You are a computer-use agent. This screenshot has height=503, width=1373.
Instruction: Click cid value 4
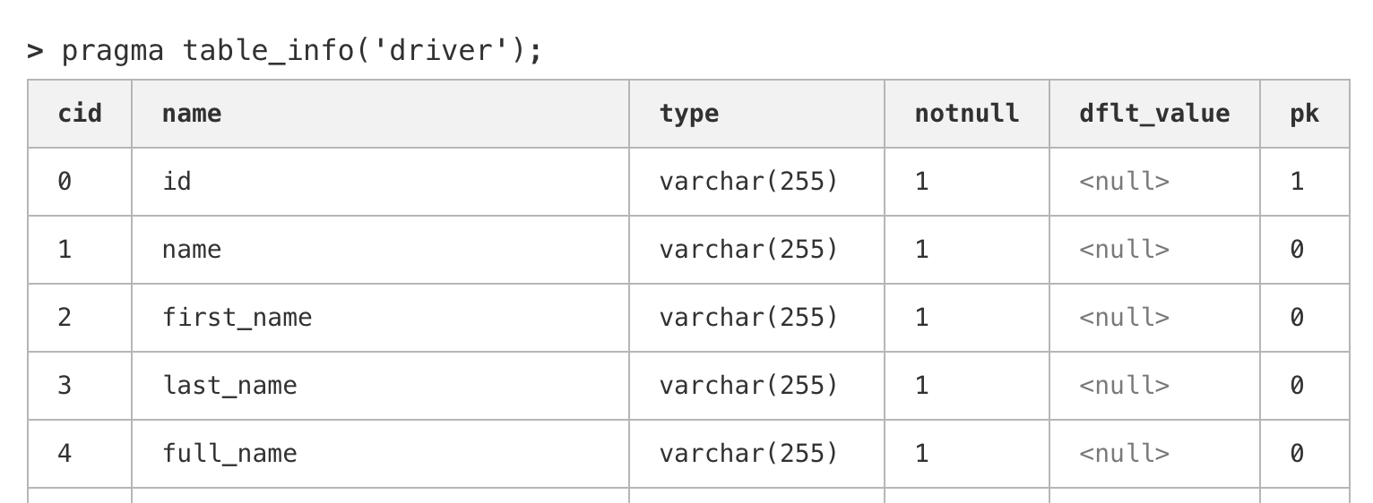[x=65, y=454]
